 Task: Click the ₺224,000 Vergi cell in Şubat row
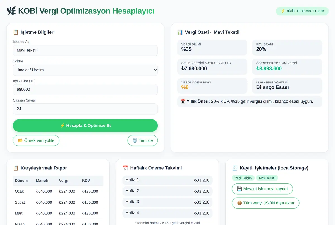(67, 202)
